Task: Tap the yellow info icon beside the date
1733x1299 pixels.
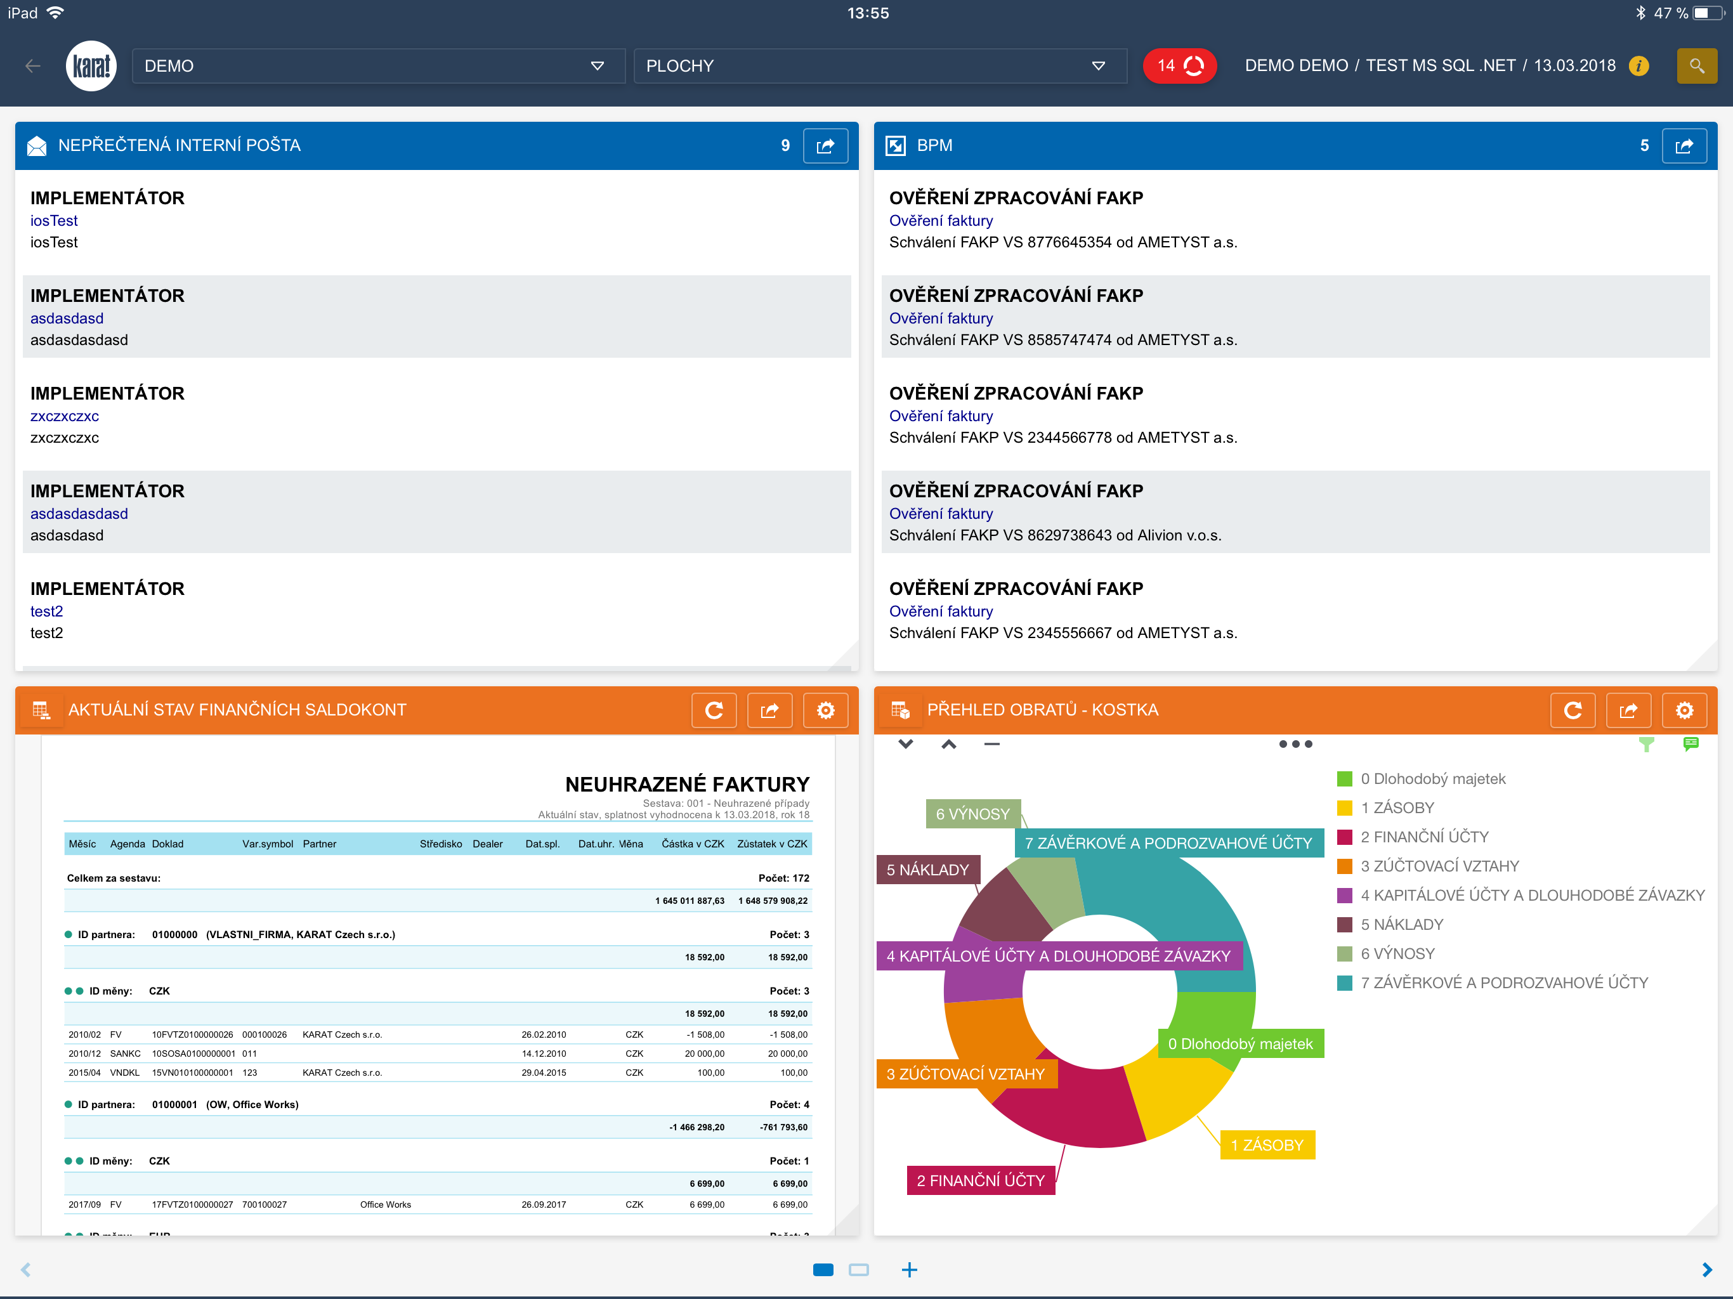Action: [1638, 66]
